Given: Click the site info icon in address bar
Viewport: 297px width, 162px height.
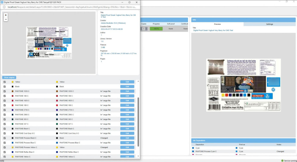Looking at the screenshot, I should click(4, 6).
